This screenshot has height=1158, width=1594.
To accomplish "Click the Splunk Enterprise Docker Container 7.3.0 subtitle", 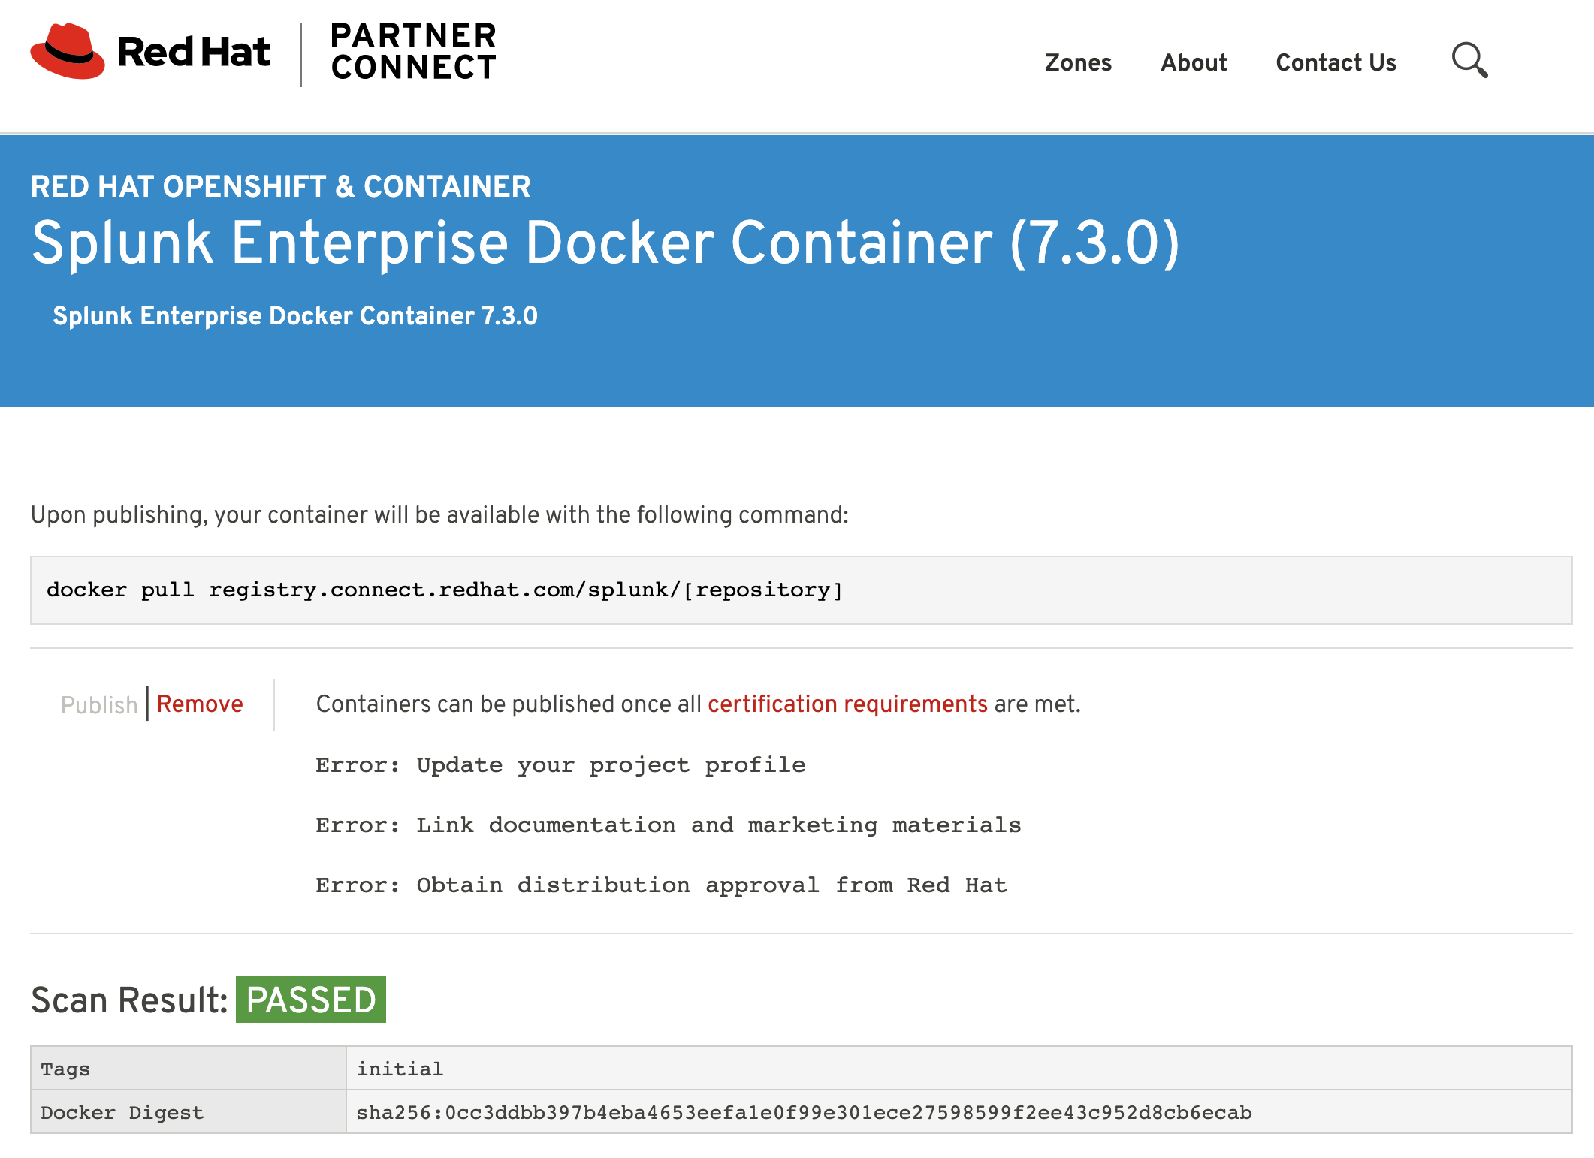I will (x=295, y=316).
